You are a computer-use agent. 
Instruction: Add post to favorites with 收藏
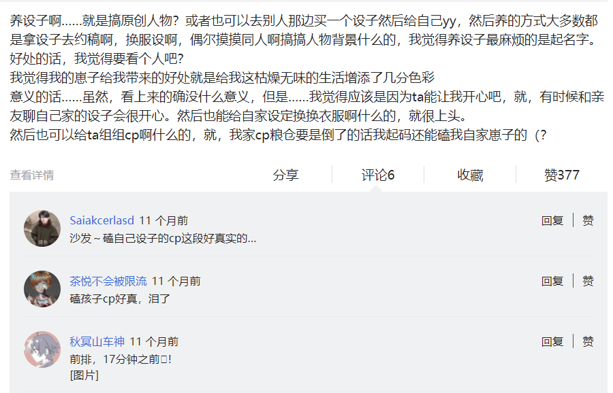[470, 175]
